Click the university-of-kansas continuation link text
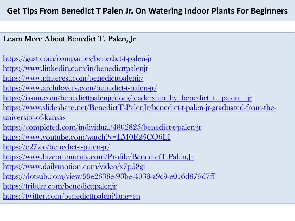The image size is (295, 221). pyautogui.click(x=34, y=117)
